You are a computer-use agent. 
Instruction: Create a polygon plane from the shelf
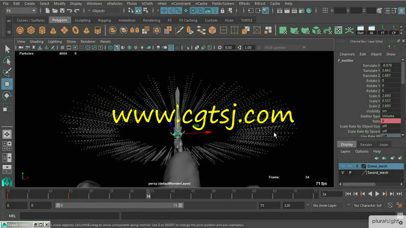coord(64,30)
